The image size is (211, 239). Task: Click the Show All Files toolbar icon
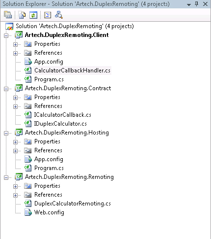click(22, 15)
